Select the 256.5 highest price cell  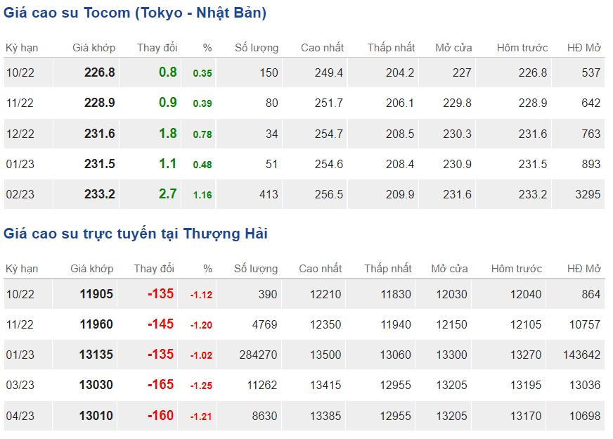pyautogui.click(x=328, y=194)
